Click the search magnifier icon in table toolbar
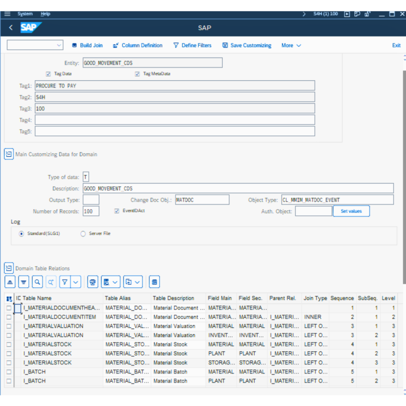 click(37, 282)
